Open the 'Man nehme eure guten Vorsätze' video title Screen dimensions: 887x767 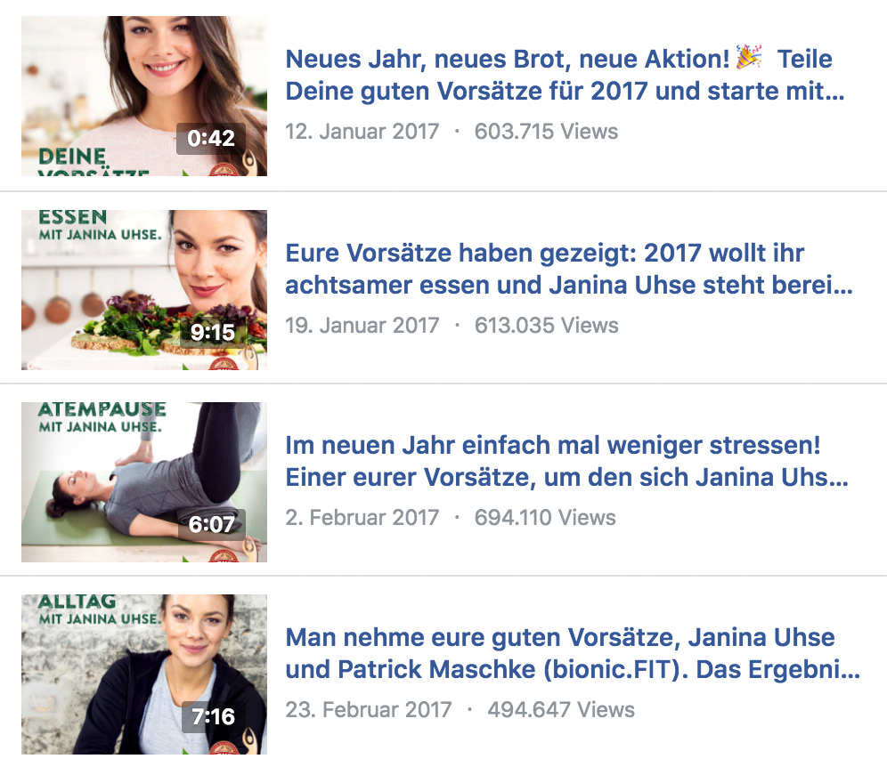(x=573, y=653)
